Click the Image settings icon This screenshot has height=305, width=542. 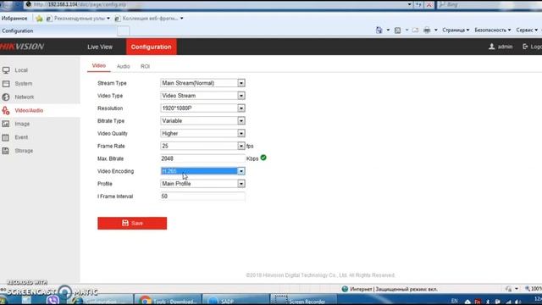tap(6, 124)
